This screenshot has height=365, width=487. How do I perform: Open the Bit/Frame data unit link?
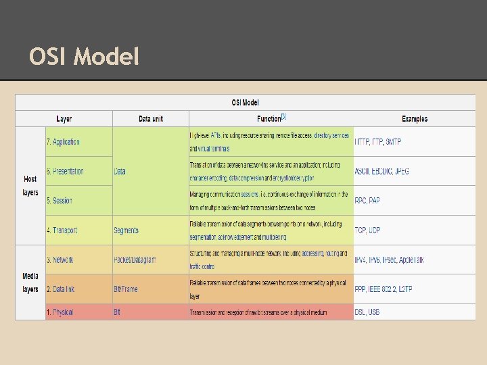pyautogui.click(x=125, y=289)
